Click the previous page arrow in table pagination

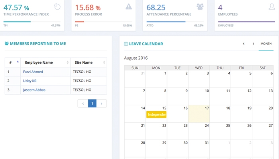83,103
